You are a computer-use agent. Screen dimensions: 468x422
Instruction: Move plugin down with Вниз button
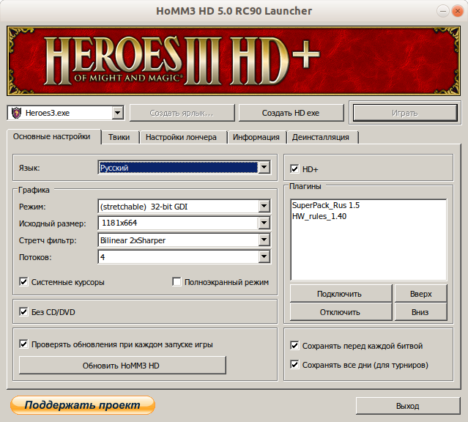421,312
